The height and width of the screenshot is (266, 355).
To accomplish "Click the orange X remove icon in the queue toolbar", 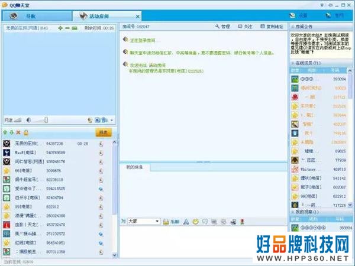I will click(18, 132).
